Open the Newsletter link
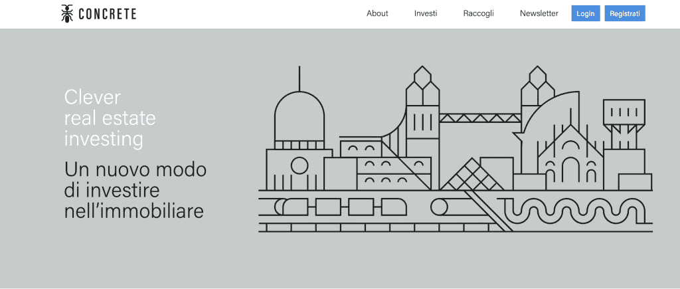The image size is (680, 289). pyautogui.click(x=539, y=13)
